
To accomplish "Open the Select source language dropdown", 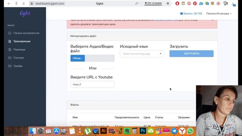I will (142, 54).
